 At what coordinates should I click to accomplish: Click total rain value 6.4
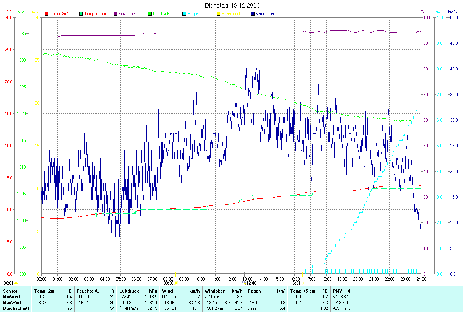pyautogui.click(x=282, y=308)
